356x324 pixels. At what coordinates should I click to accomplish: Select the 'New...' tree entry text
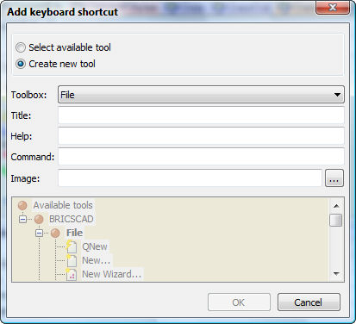pyautogui.click(x=96, y=260)
